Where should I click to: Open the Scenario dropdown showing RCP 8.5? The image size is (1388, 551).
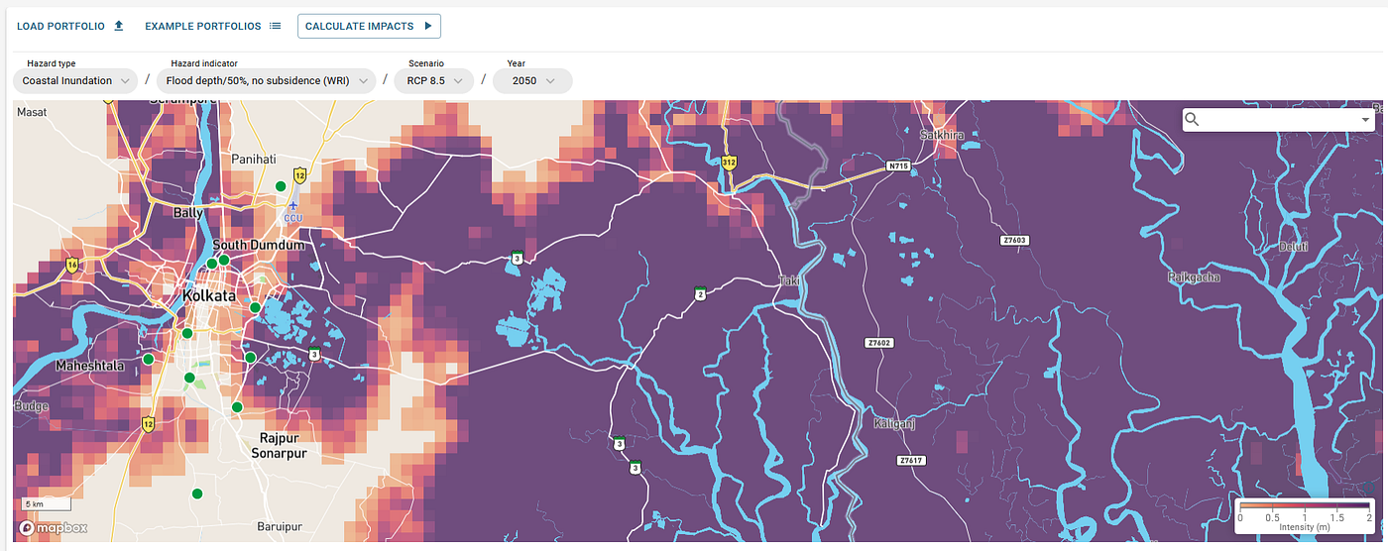(434, 80)
